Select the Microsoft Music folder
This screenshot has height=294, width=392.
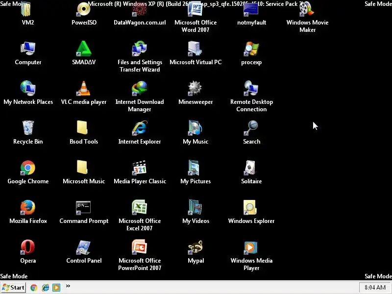tap(82, 168)
